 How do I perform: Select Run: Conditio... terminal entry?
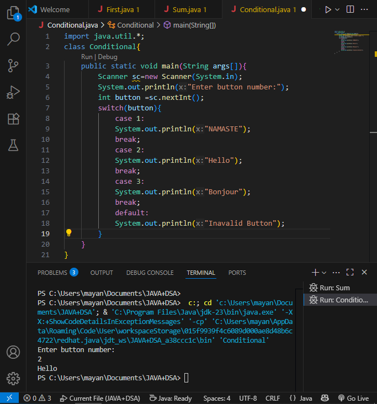pos(340,300)
